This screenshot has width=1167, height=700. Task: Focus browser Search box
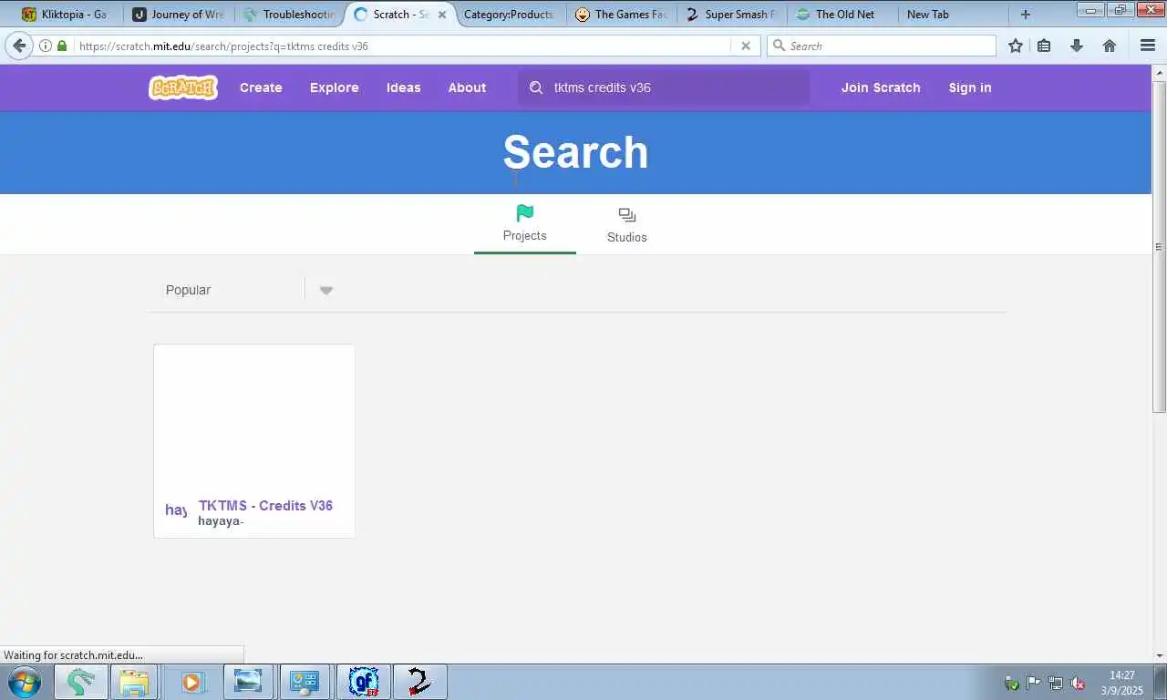point(881,46)
